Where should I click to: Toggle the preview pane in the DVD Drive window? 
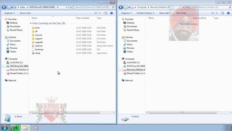105,13
